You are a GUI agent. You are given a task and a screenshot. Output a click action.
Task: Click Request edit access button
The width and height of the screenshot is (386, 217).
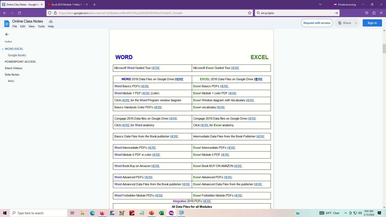coord(317,23)
